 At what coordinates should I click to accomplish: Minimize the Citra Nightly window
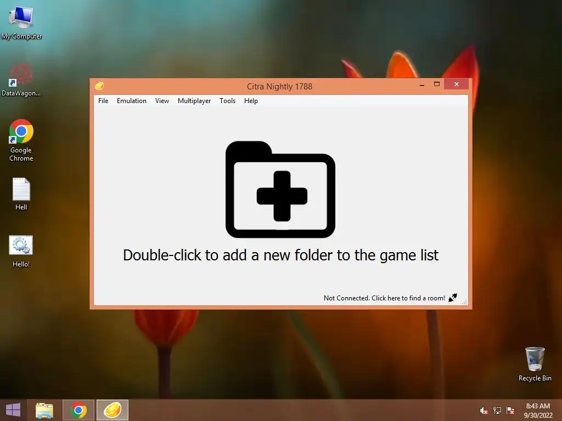point(422,84)
